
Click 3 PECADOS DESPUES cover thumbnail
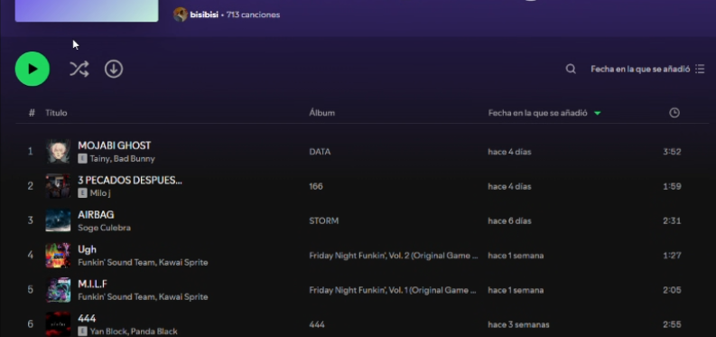pyautogui.click(x=58, y=186)
